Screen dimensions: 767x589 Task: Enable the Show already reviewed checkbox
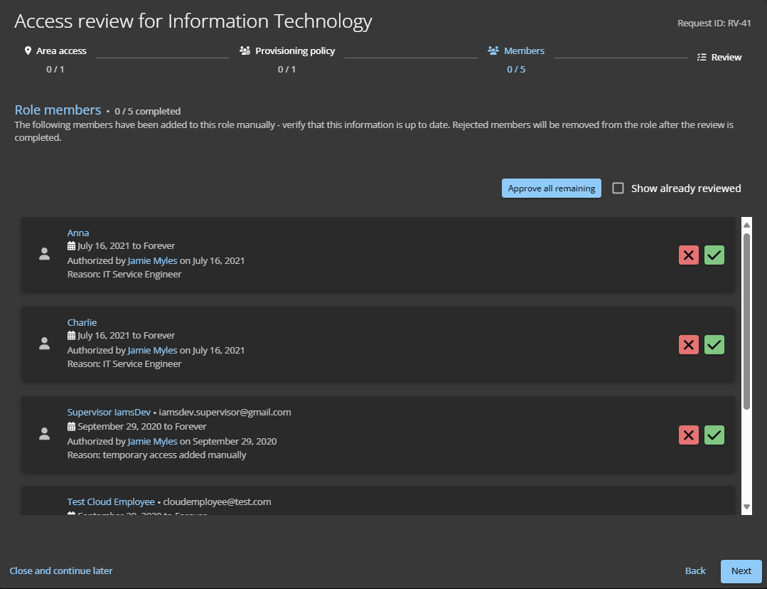coord(618,189)
